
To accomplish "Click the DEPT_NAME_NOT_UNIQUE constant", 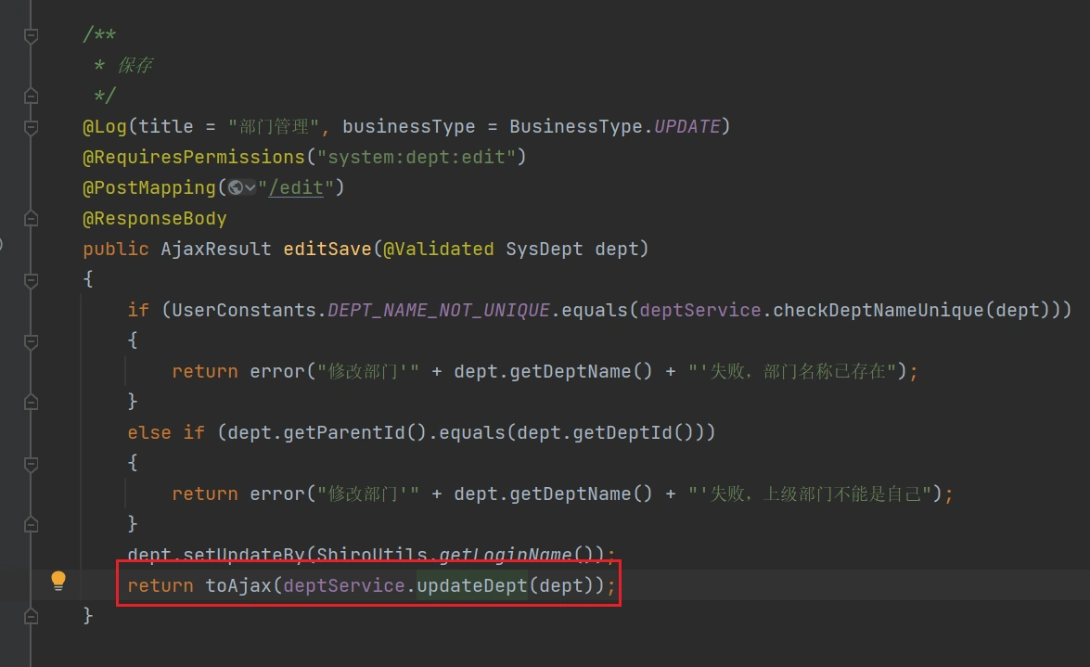I will [x=439, y=310].
